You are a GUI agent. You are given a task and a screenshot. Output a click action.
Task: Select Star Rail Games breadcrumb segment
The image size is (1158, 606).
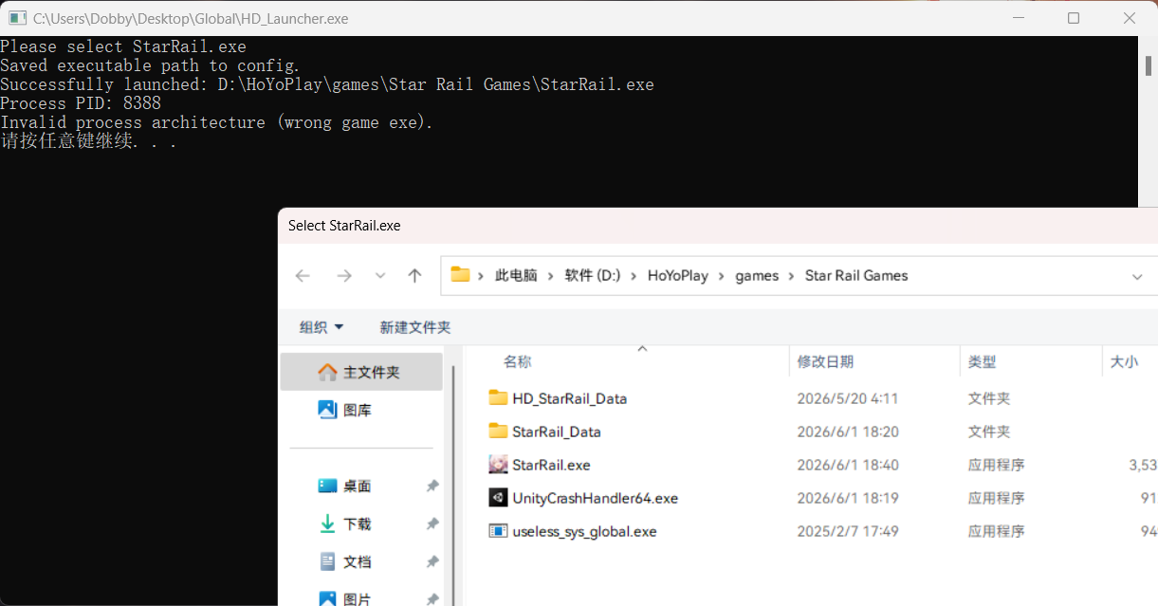coord(856,275)
